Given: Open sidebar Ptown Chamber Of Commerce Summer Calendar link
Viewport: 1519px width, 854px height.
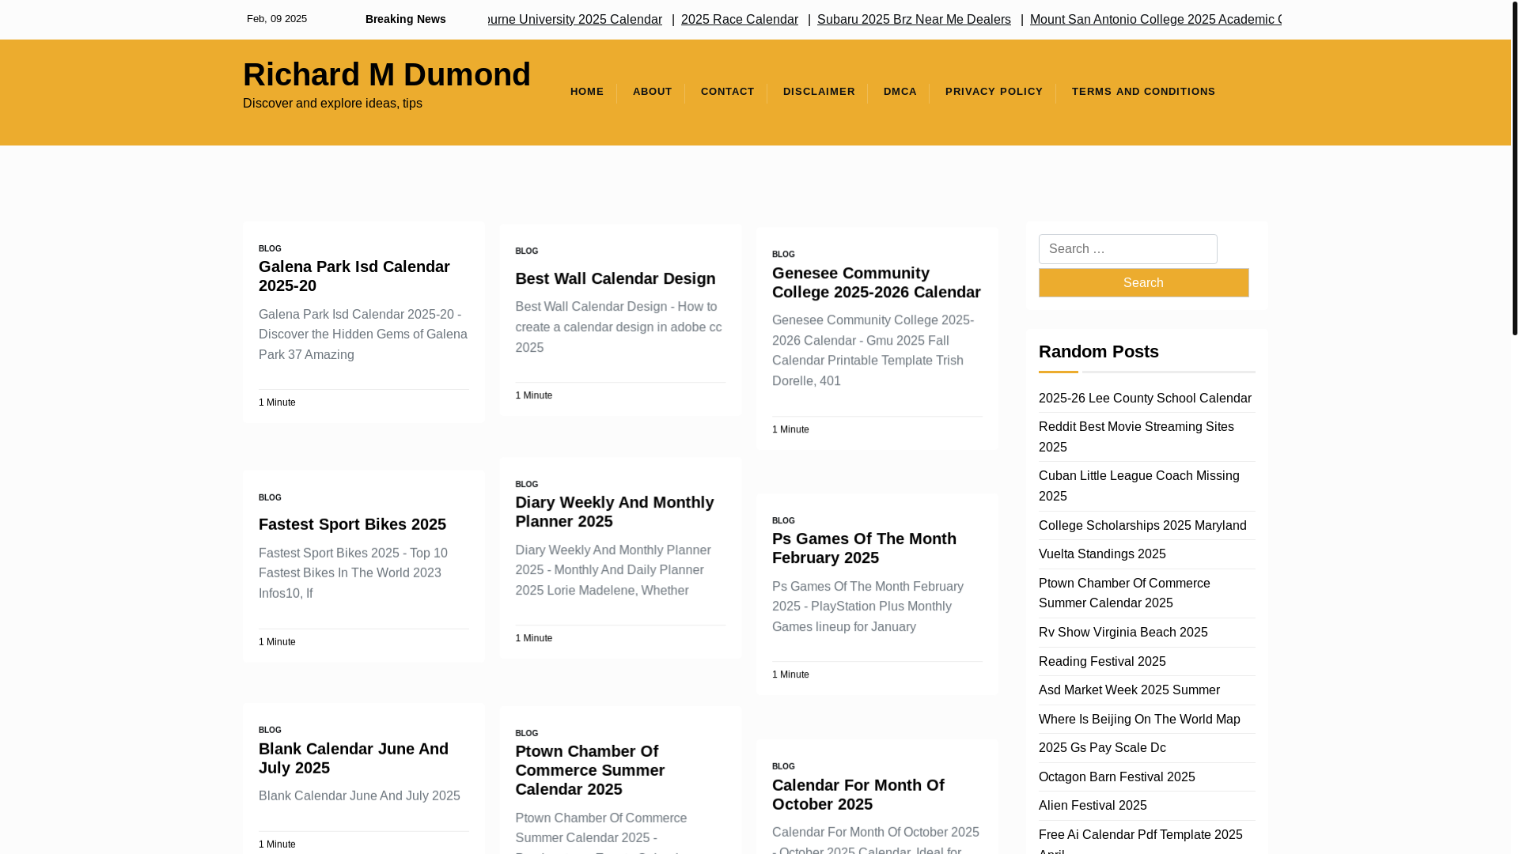Looking at the screenshot, I should [1124, 593].
